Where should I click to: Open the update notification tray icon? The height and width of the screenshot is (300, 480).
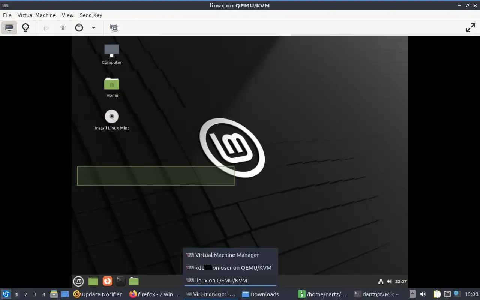[457, 294]
